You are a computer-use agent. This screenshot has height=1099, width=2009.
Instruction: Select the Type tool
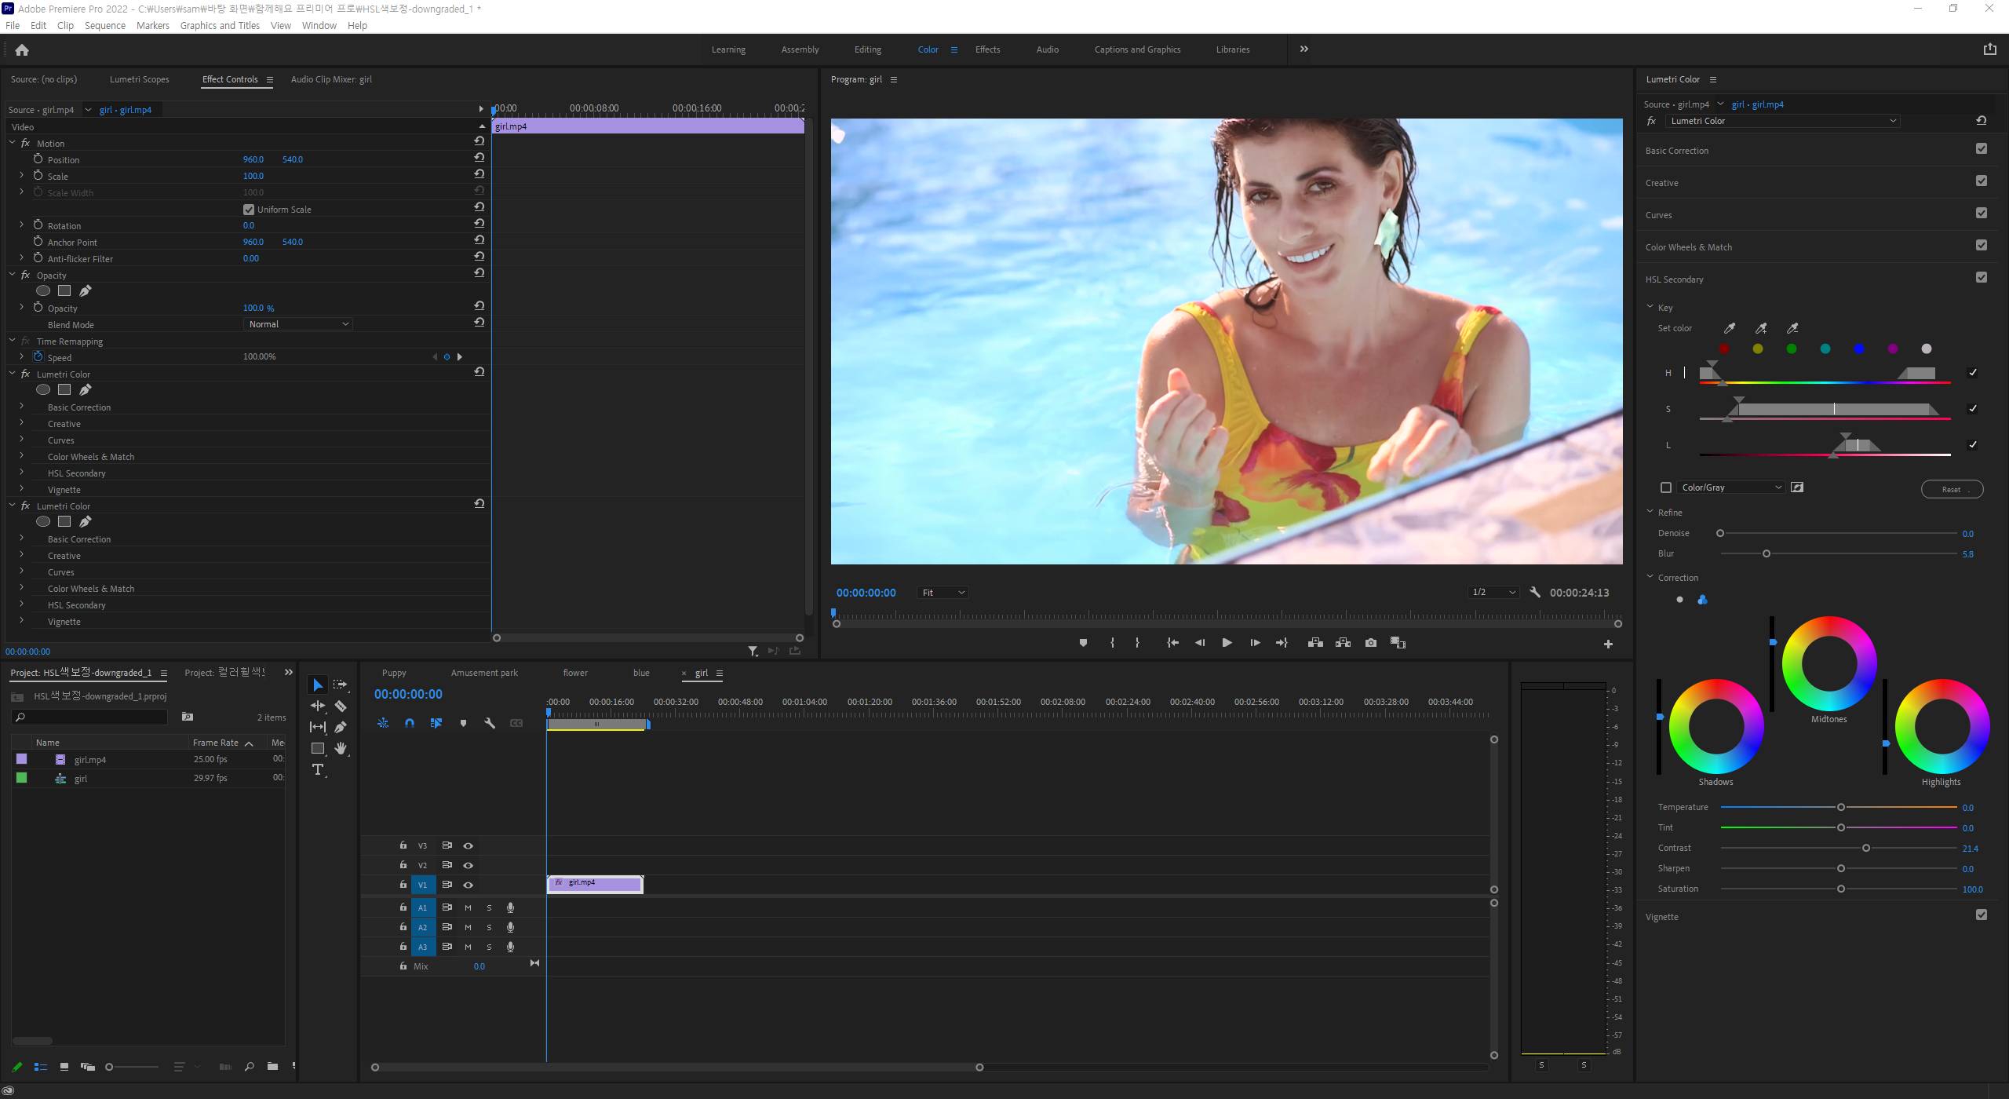pos(318,769)
